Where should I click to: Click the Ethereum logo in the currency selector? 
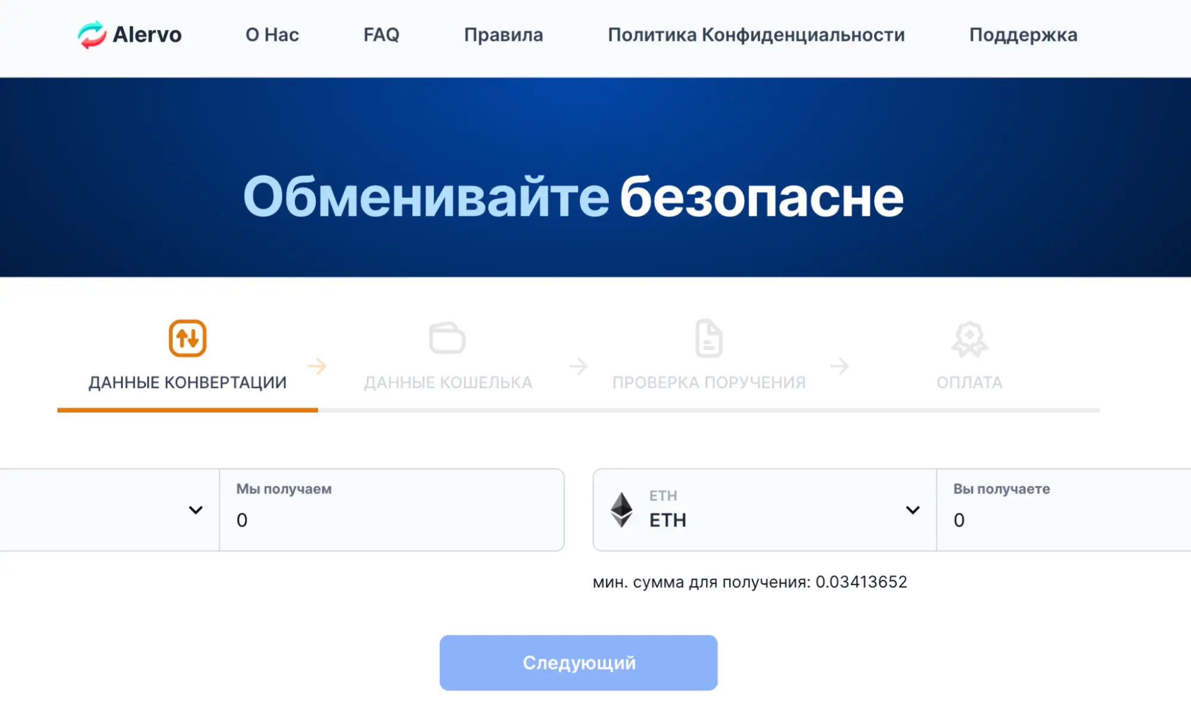click(623, 510)
